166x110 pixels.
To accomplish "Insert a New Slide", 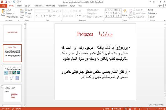I will (22, 14).
